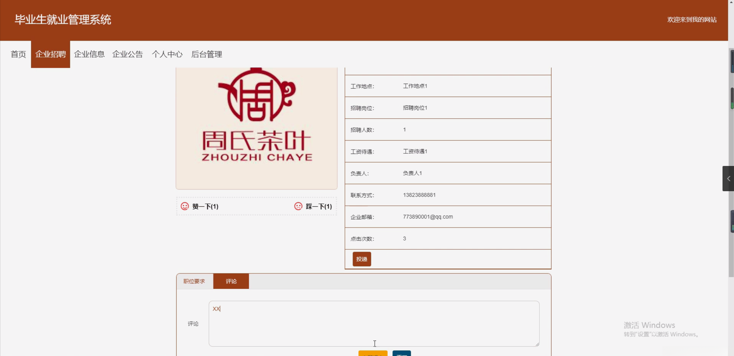Viewport: 734px width, 356px height.
Task: Click the sad face dislike icon
Action: pyautogui.click(x=298, y=206)
